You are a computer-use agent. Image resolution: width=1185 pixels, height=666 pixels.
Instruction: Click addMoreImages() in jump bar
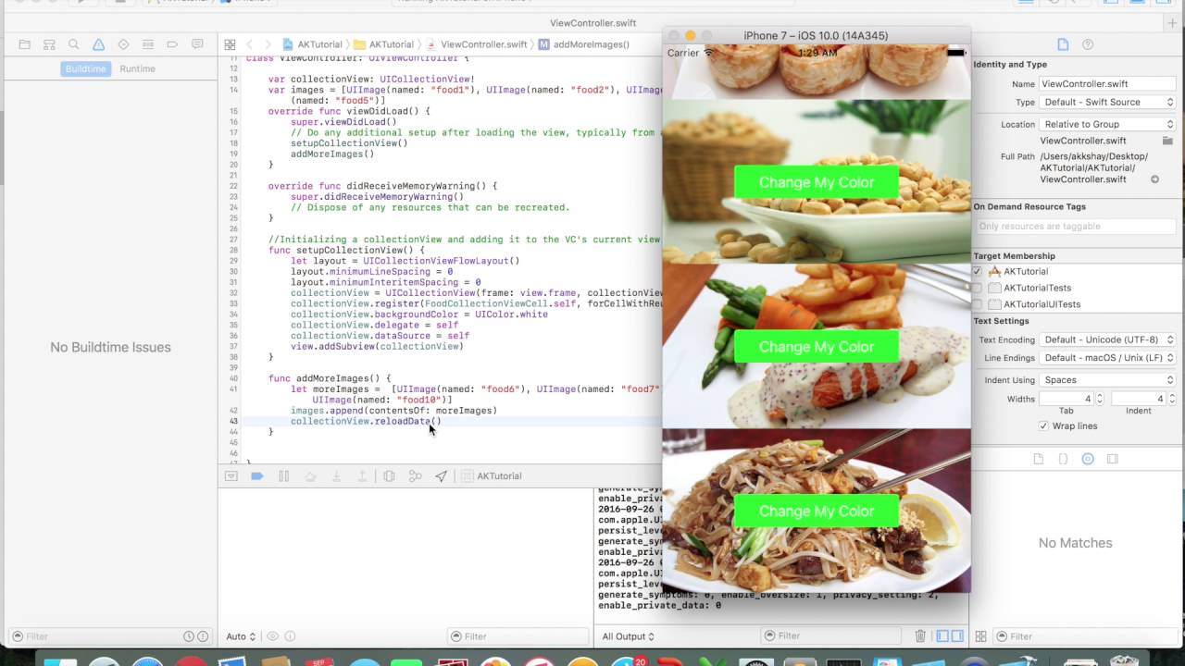coord(583,44)
